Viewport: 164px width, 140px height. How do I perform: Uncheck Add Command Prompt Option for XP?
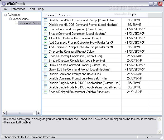coord(46,43)
